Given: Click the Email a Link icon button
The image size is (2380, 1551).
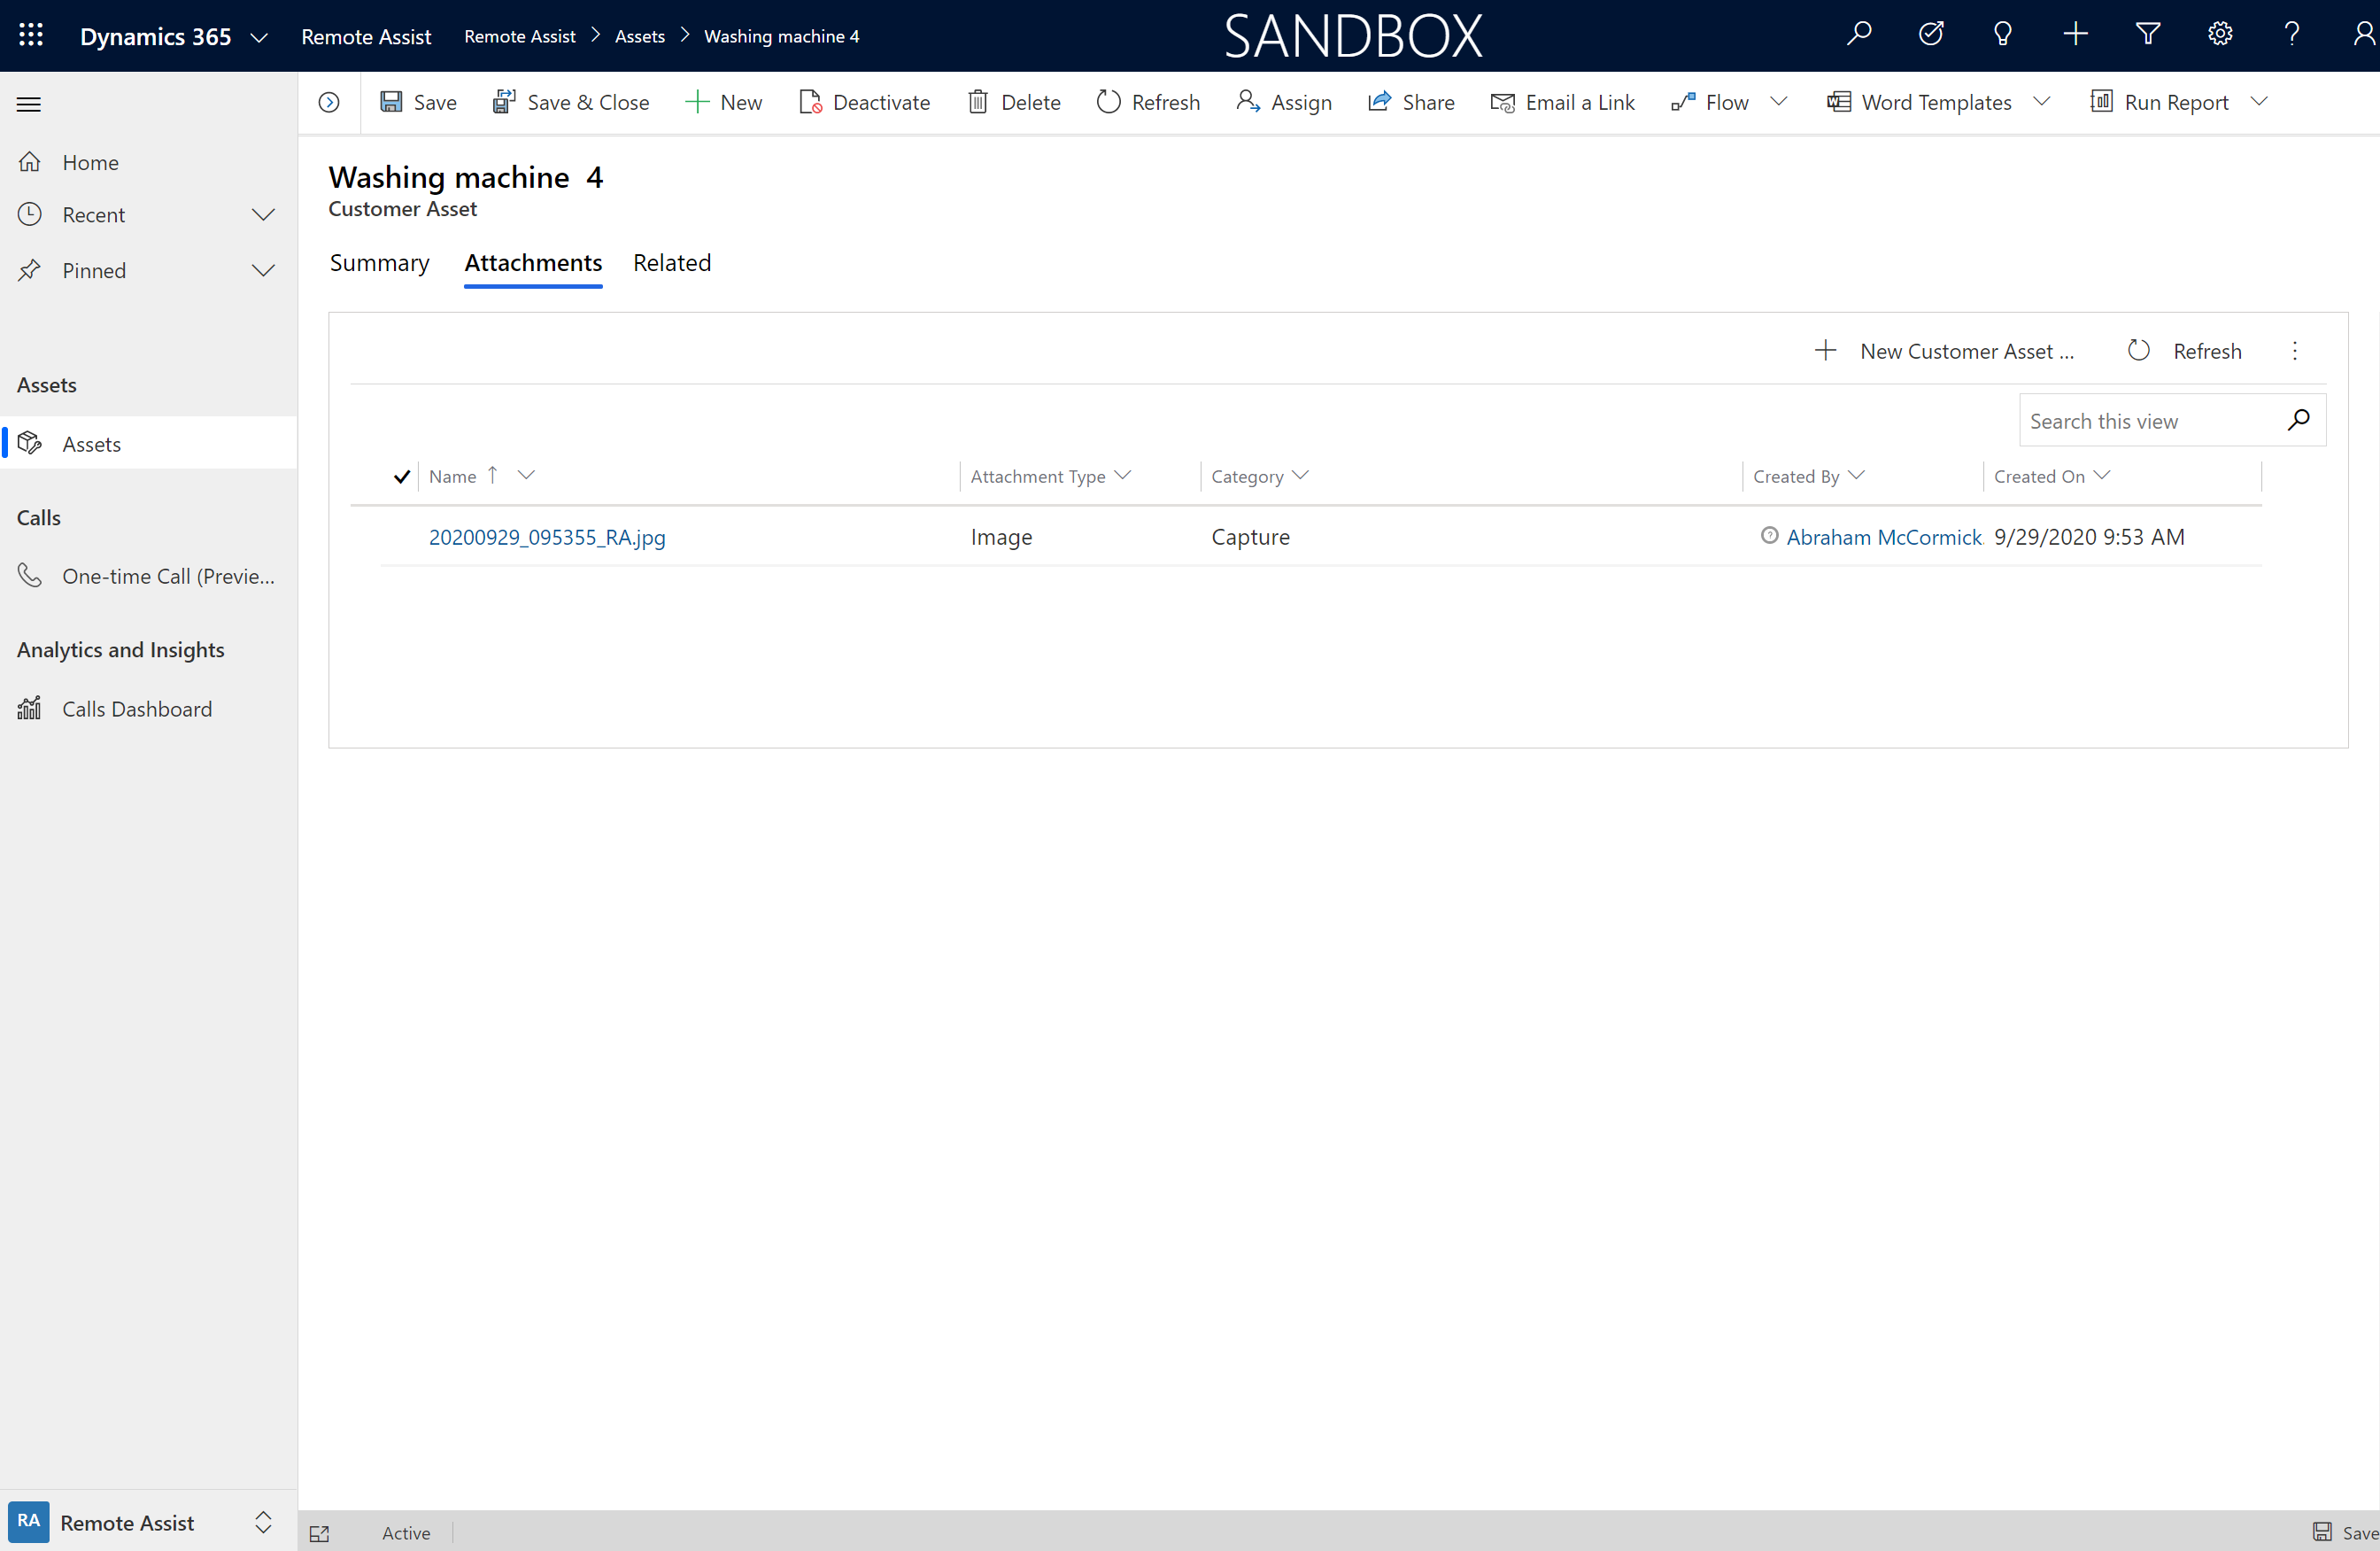Looking at the screenshot, I should pos(1501,103).
